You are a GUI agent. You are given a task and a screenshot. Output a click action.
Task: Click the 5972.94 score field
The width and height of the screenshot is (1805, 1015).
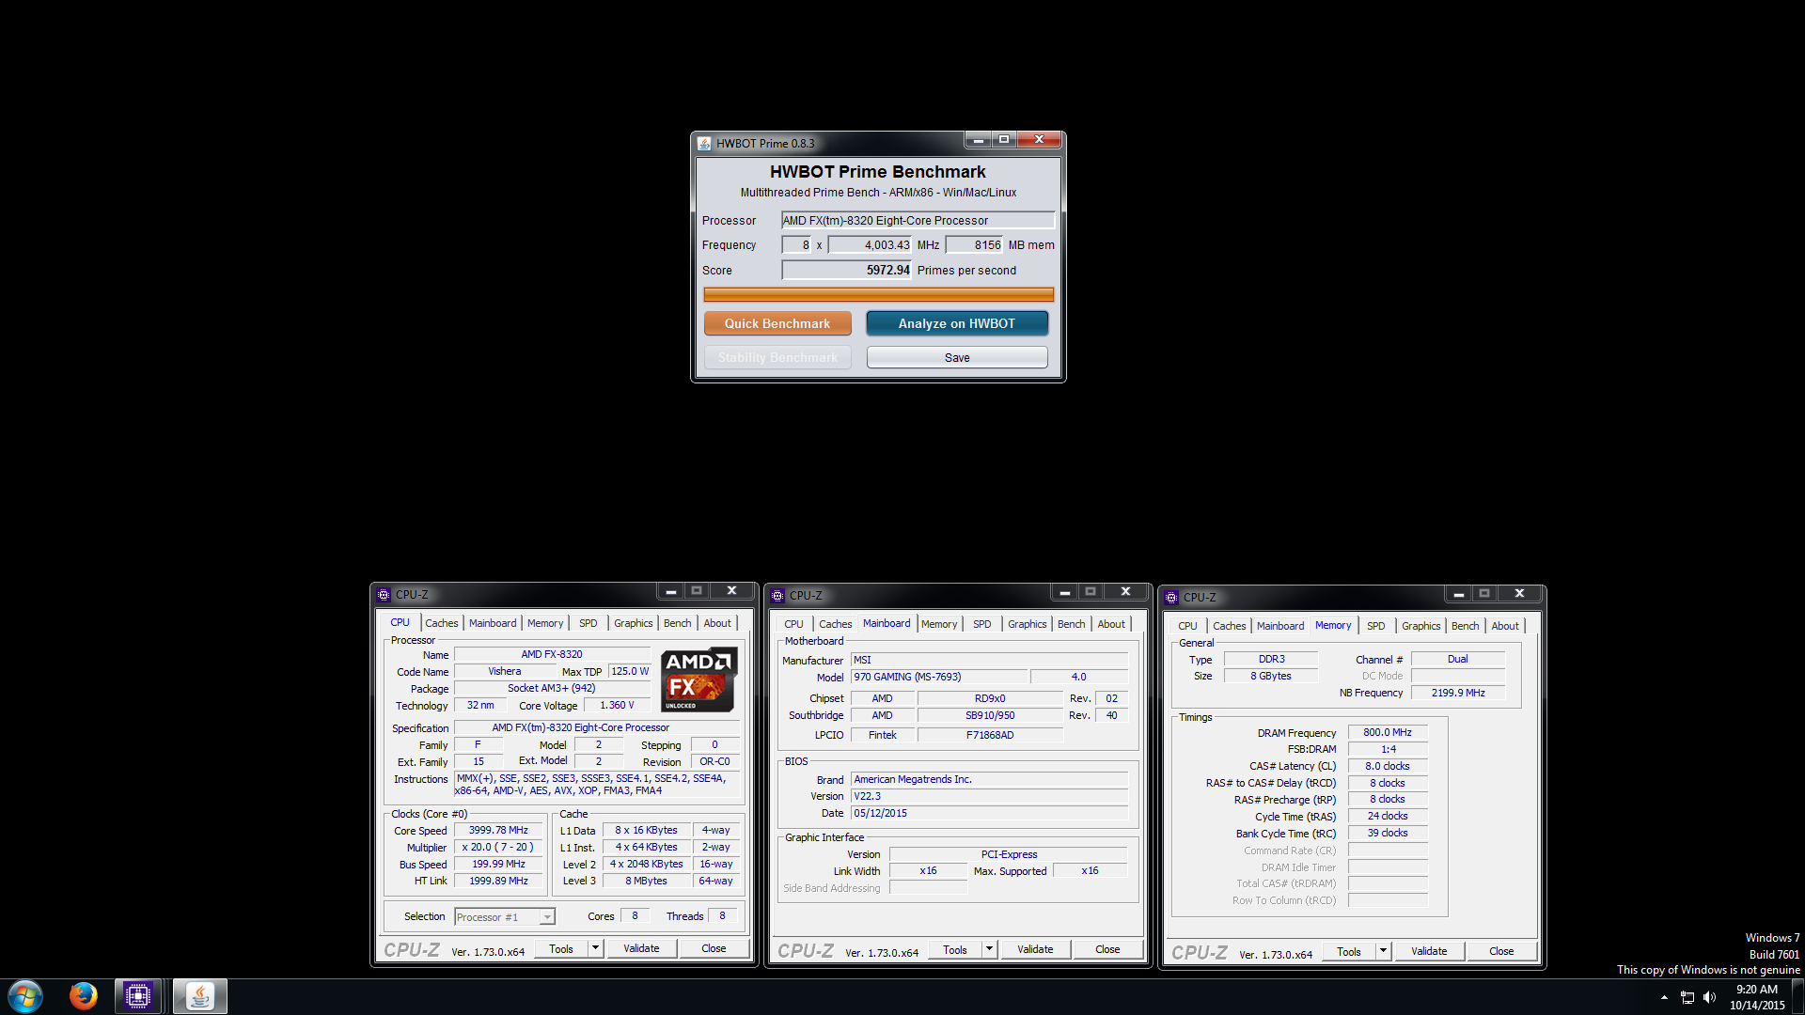click(846, 271)
